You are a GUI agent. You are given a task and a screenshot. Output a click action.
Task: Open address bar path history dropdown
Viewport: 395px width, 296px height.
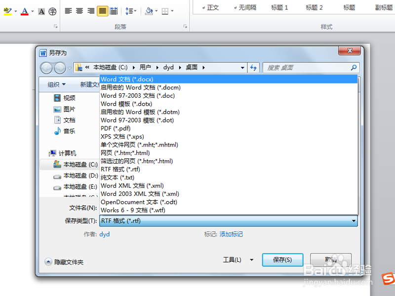242,68
